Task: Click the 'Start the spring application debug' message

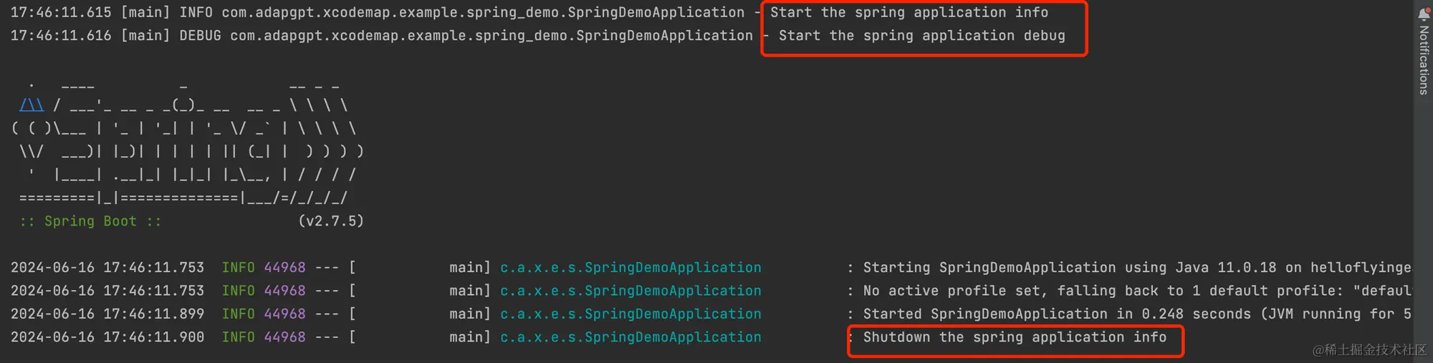Action: pos(922,35)
